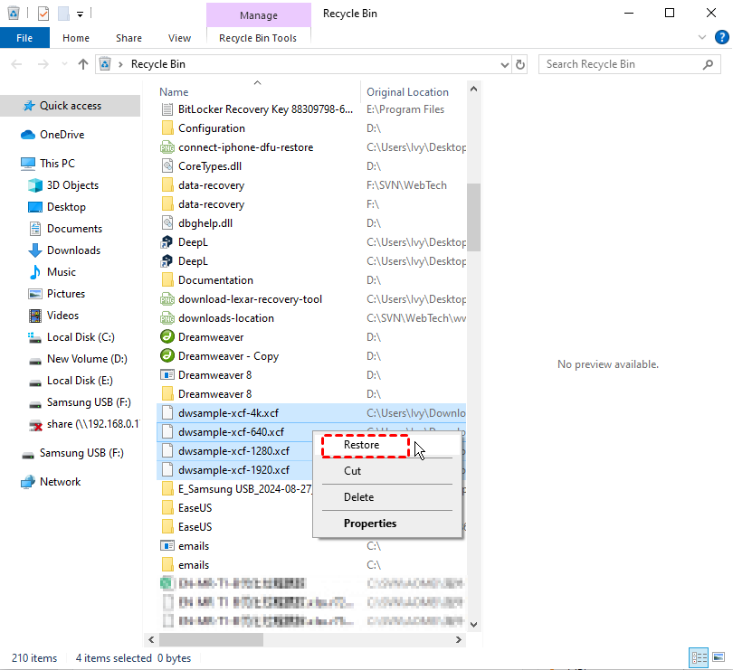Screen dimensions: 733x670
Task: Select the Recycle Bin icon in the address bar
Action: (x=104, y=64)
